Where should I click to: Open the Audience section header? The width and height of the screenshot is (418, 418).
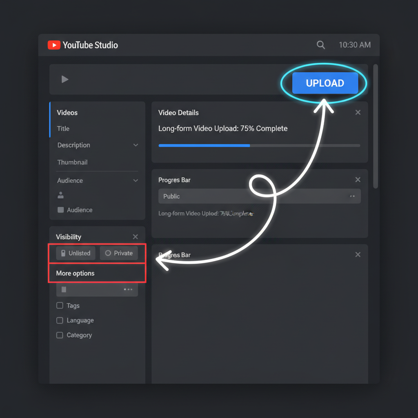click(x=70, y=180)
